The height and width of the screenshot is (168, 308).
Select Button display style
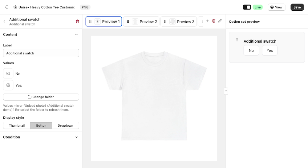tap(41, 126)
